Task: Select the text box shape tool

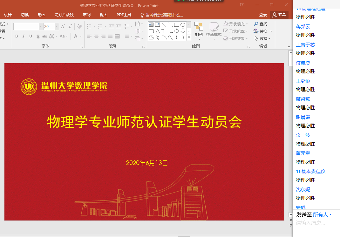Action: pyautogui.click(x=151, y=25)
